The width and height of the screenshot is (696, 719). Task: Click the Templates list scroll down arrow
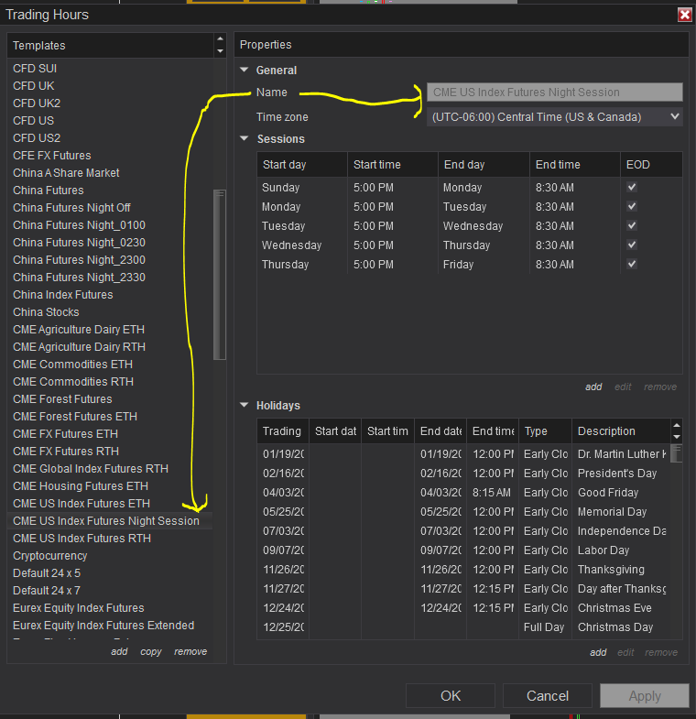[x=220, y=51]
